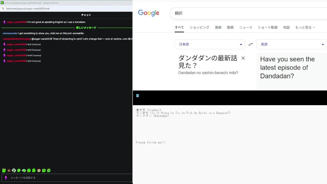Select the すべて search tab
327x184 pixels.
click(179, 27)
